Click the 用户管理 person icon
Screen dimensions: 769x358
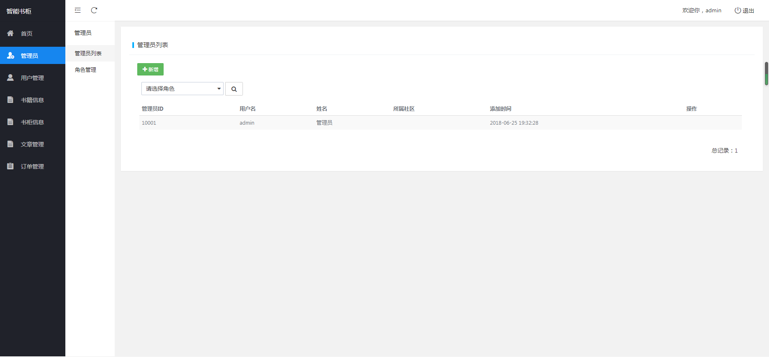10,78
